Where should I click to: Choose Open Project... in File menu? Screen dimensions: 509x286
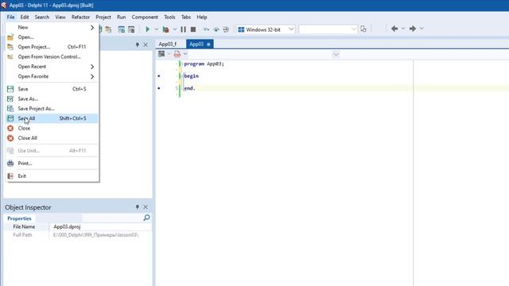tap(52, 47)
